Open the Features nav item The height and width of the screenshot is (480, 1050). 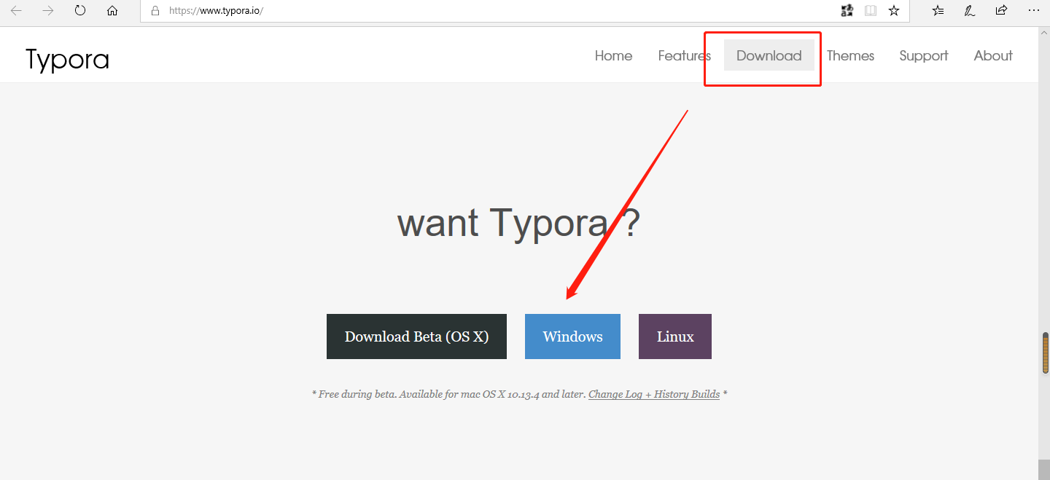click(x=684, y=55)
